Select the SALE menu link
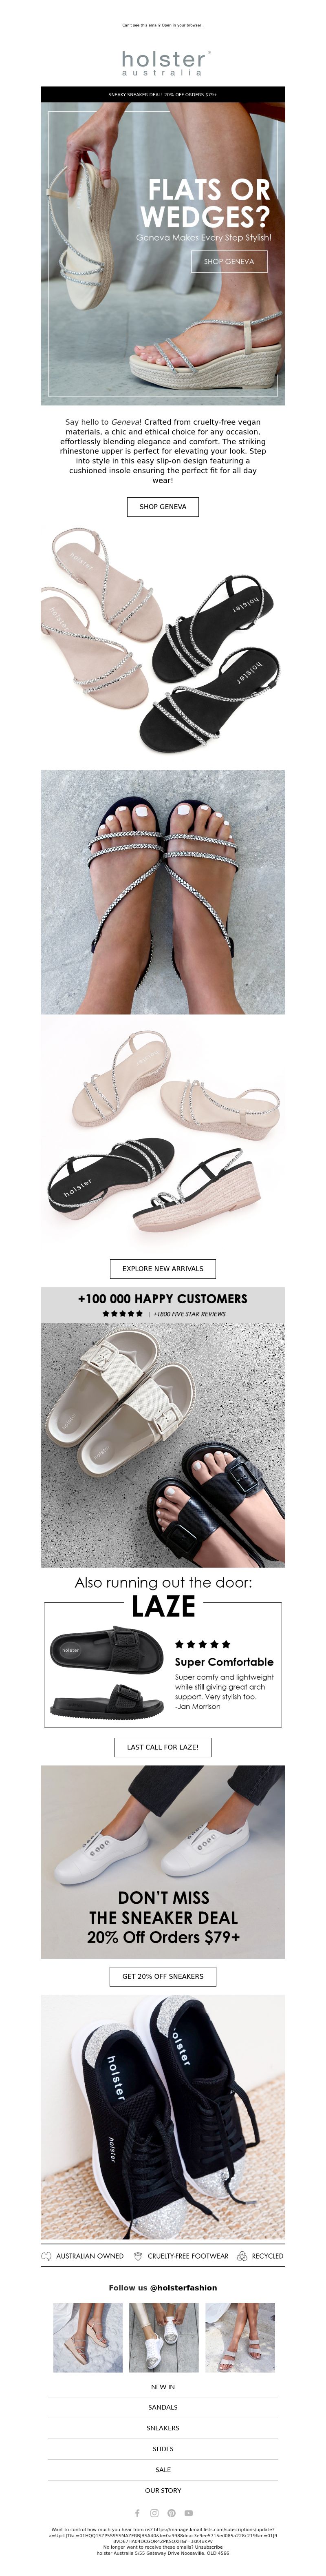Screen dimensions: 326x2576 [162, 2469]
